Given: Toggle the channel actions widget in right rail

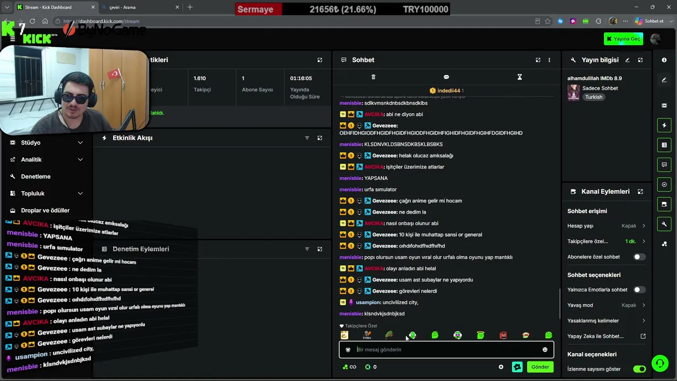Looking at the screenshot, I should (664, 204).
